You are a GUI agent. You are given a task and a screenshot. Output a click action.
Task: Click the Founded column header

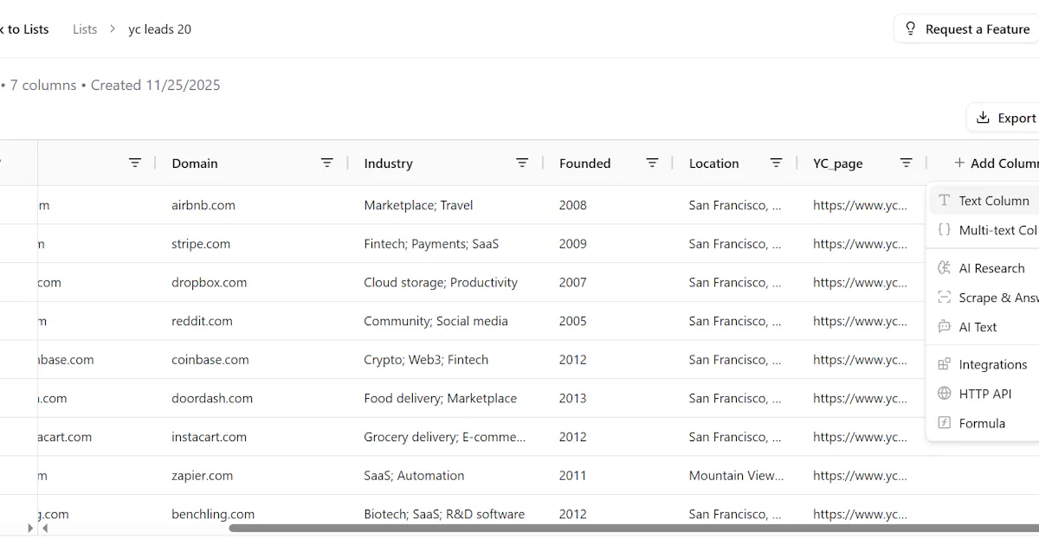click(584, 163)
